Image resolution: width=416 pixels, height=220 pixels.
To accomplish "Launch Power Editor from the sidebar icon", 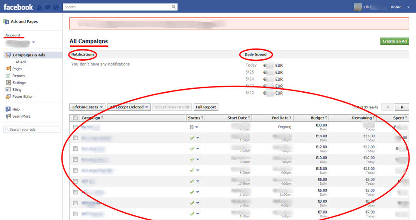I will click(8, 97).
